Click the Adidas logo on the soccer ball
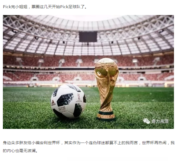The image size is (180, 161). click(53, 103)
